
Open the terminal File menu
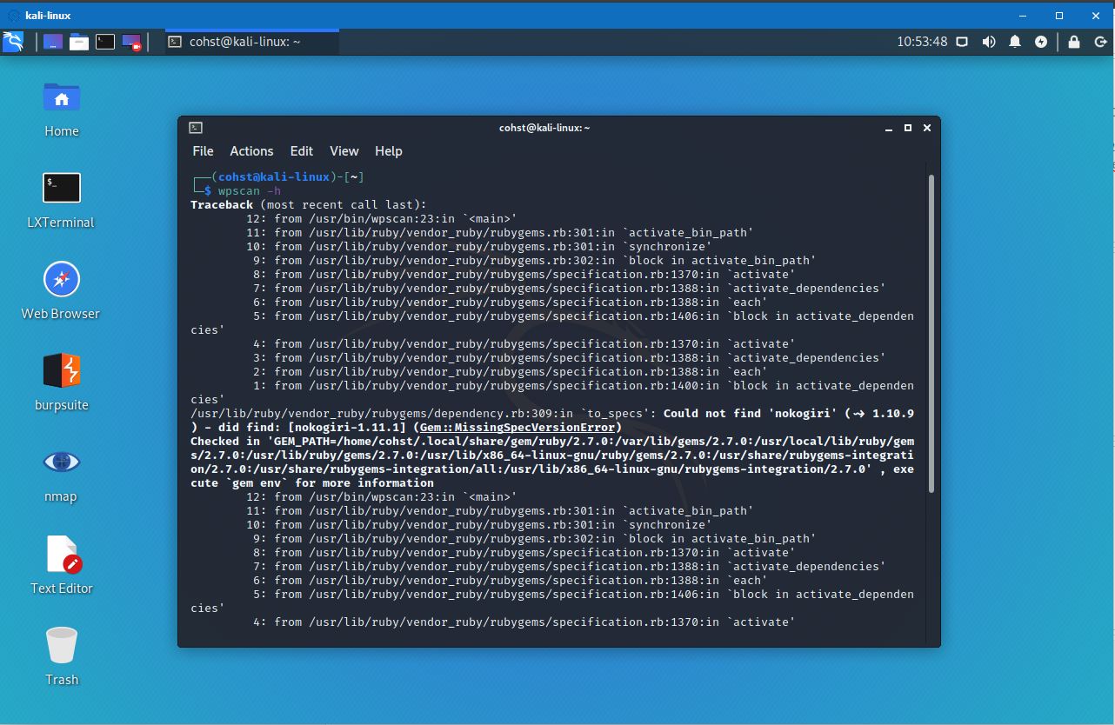[x=203, y=151]
